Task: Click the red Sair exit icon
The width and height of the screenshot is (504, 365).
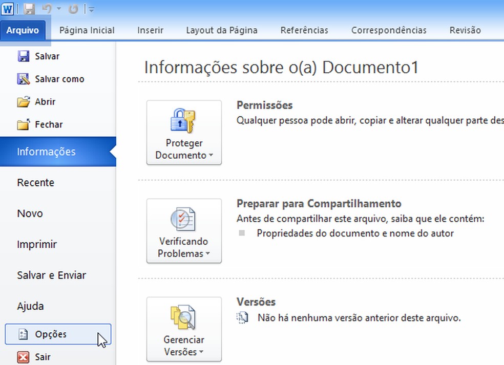Action: point(25,357)
